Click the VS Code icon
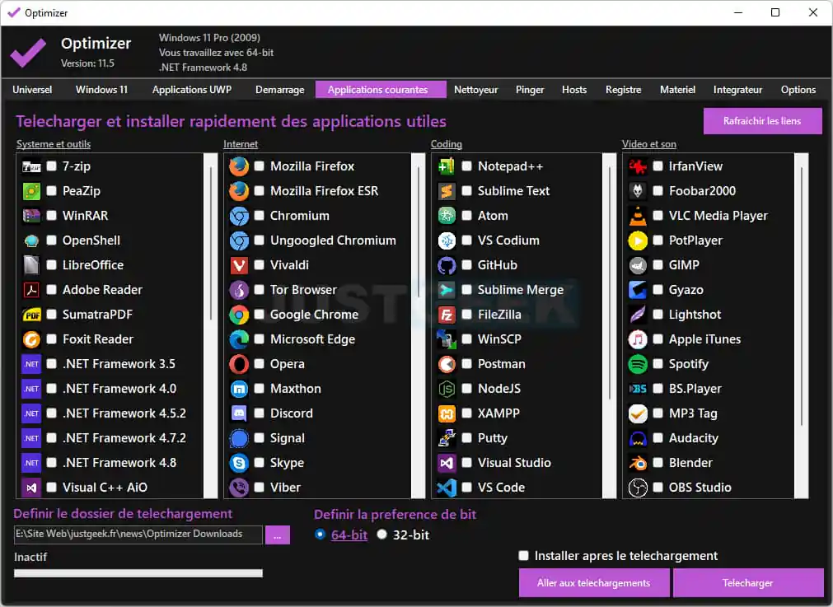 coord(447,488)
